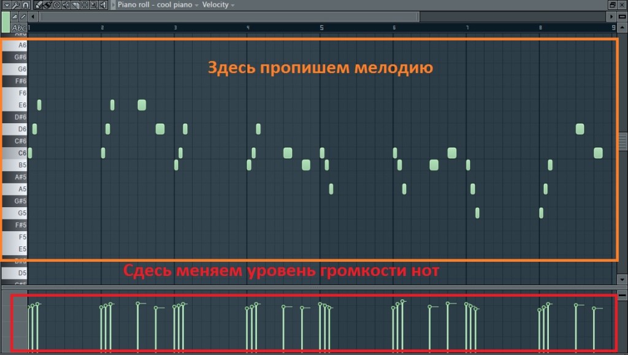The image size is (628, 355).
Task: Select the Draw pencil tool
Action: click(x=38, y=4)
